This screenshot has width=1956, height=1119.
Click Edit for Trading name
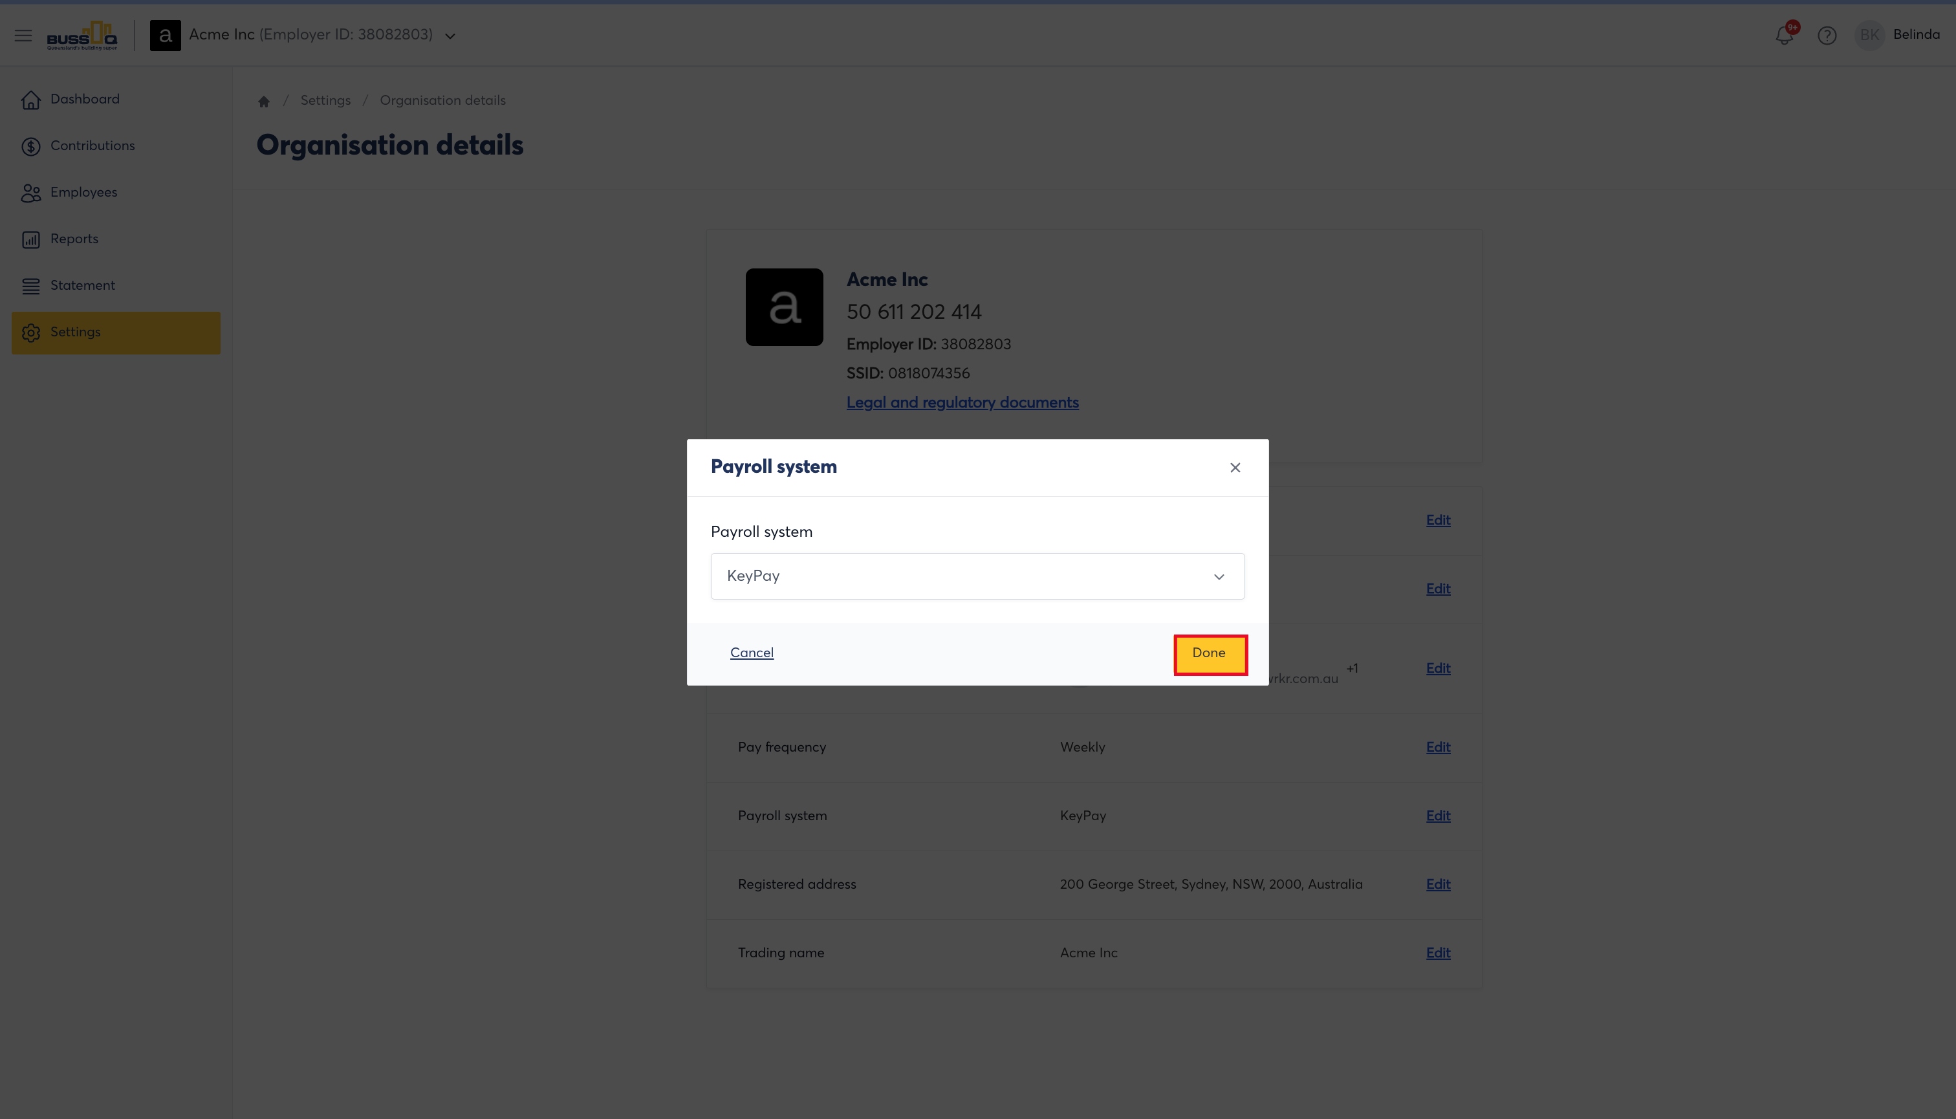click(1438, 953)
